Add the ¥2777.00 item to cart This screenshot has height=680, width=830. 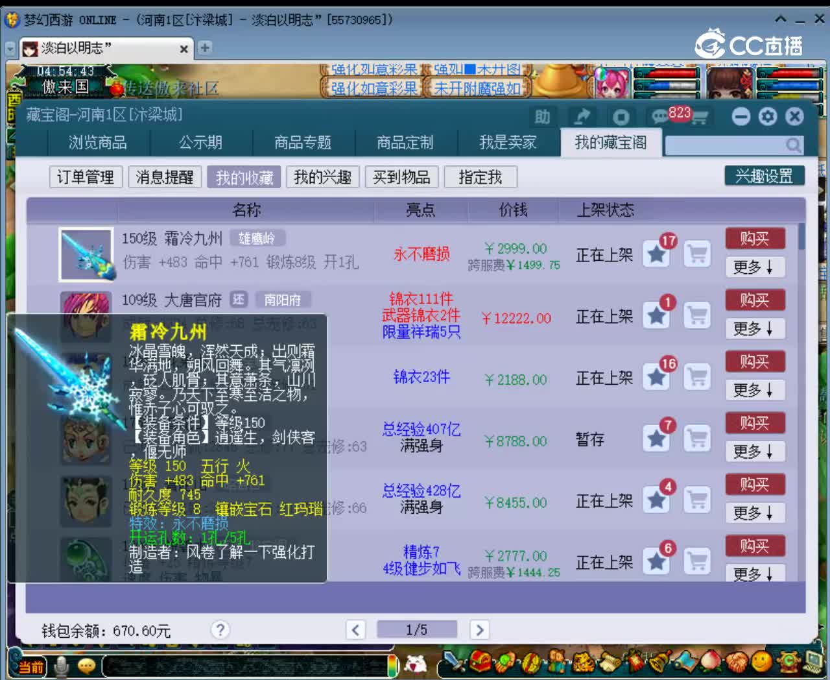[697, 561]
